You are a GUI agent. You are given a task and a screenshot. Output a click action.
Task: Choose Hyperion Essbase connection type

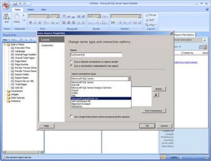pyautogui.click(x=101, y=104)
